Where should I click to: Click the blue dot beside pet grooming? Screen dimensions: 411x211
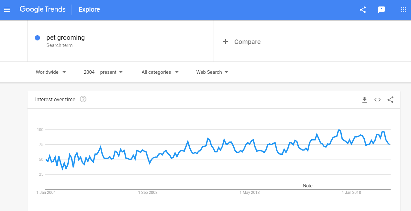point(38,38)
